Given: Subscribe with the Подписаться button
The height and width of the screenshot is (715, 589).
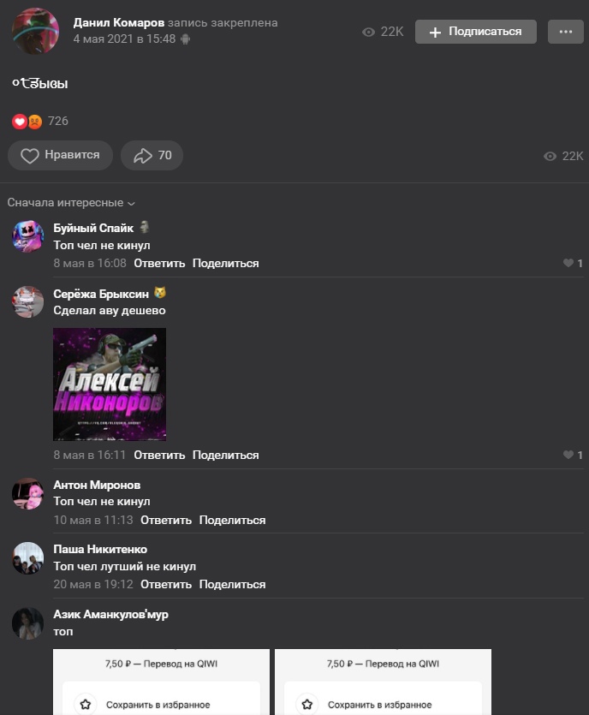Looking at the screenshot, I should (475, 32).
